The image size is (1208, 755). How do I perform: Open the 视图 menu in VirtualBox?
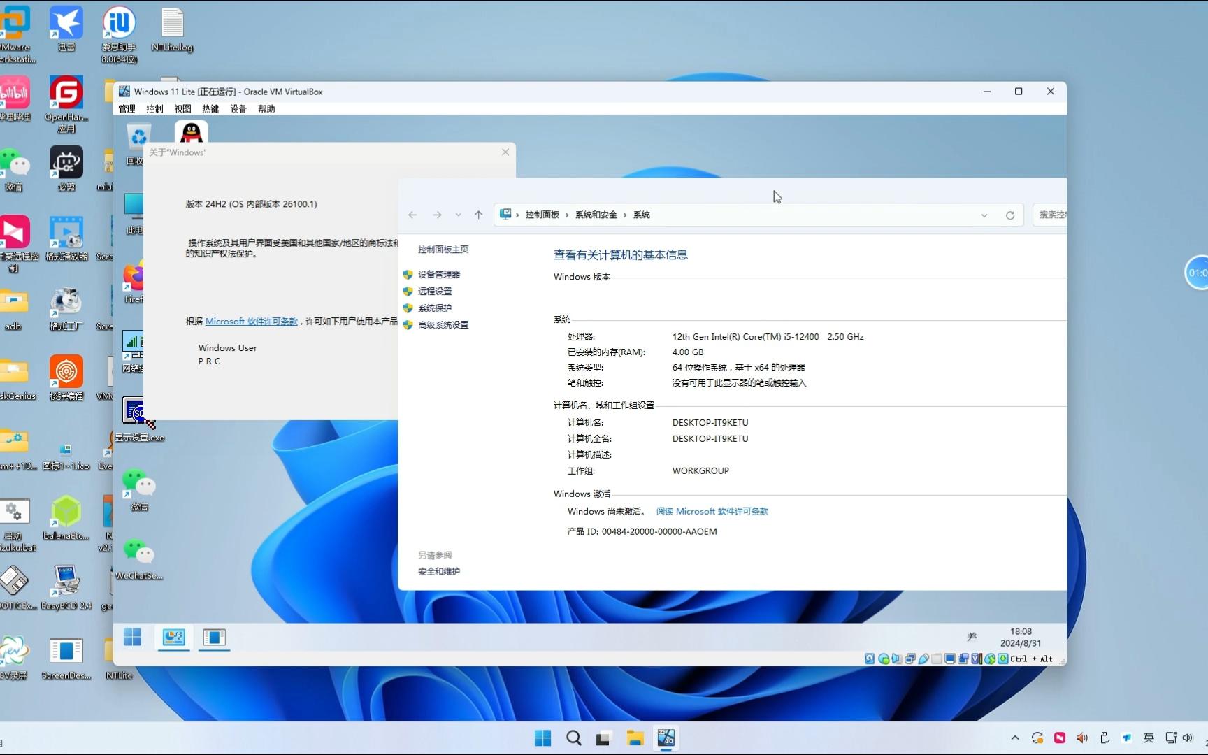point(182,108)
